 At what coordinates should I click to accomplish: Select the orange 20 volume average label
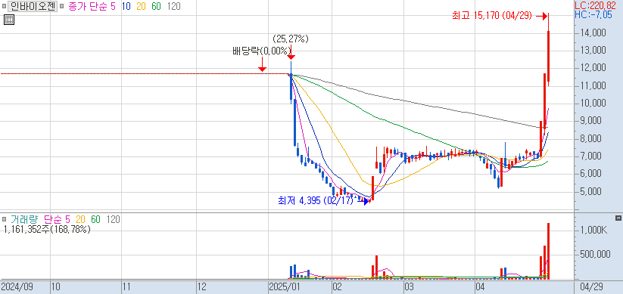tap(81, 219)
